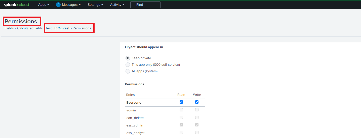Image resolution: width=361 pixels, height=138 pixels.
Task: Open the test : EVAL-test breadcrumb link
Action: [x=58, y=28]
